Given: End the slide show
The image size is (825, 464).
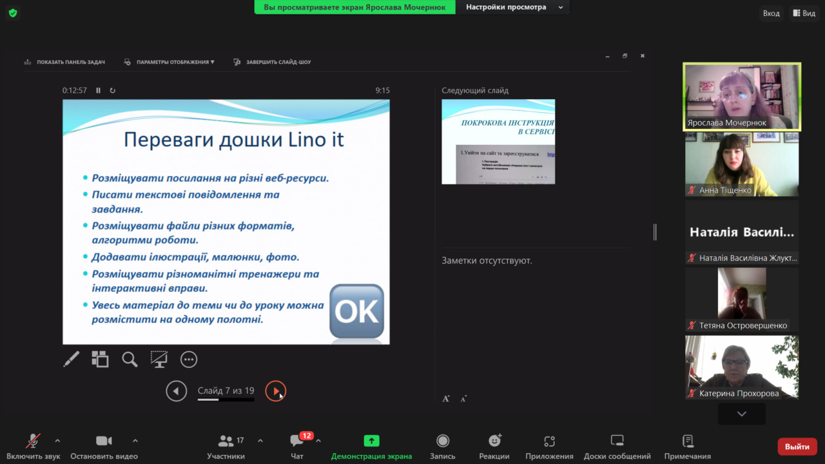Looking at the screenshot, I should point(272,62).
